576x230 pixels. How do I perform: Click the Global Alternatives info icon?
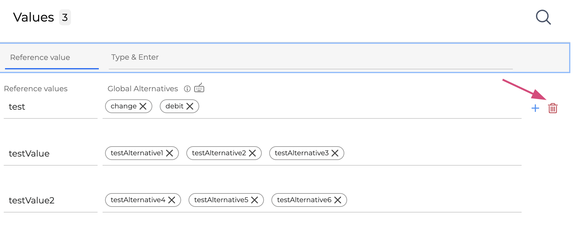(187, 89)
